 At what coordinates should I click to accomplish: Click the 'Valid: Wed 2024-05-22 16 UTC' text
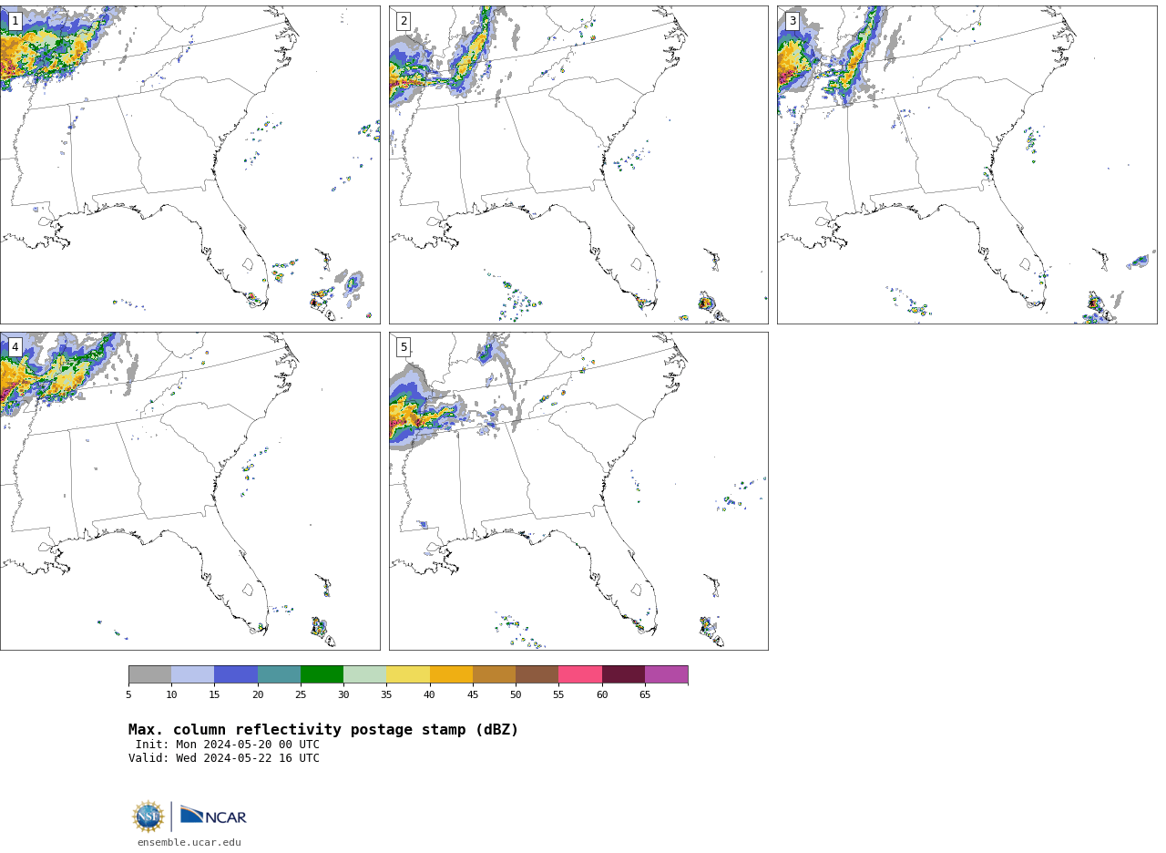coord(224,758)
